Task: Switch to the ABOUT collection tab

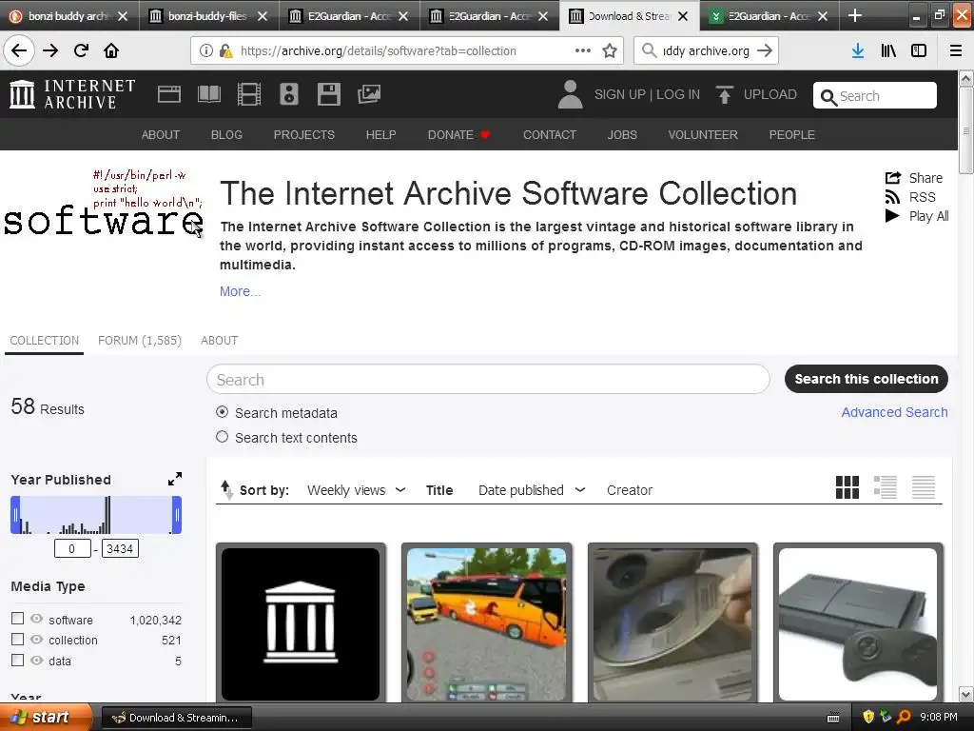Action: point(220,341)
